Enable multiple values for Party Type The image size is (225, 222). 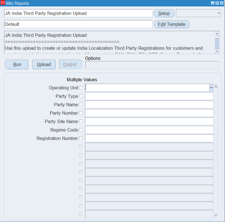81,96
